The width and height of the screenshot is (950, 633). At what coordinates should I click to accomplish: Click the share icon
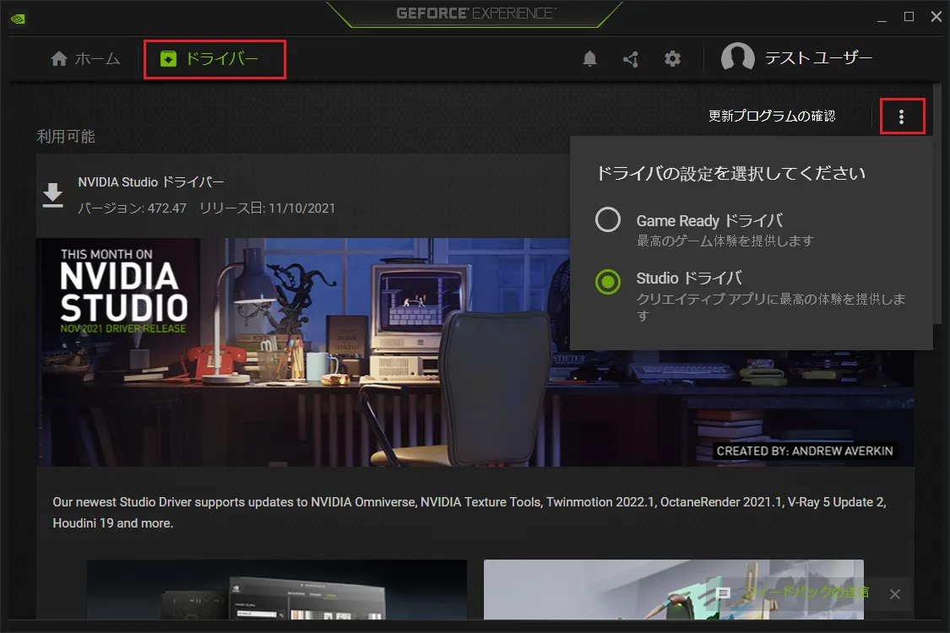pyautogui.click(x=631, y=59)
